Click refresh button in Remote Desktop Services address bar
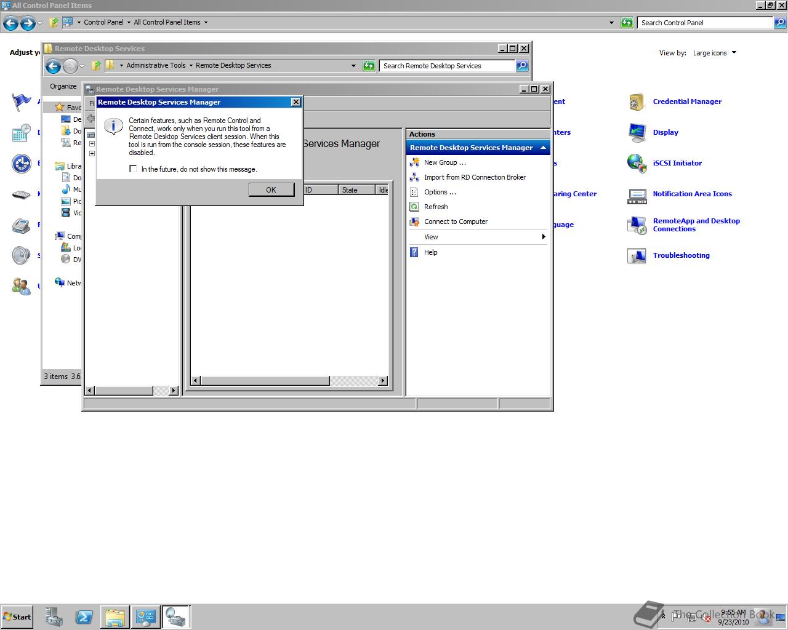788x630 pixels. (369, 66)
